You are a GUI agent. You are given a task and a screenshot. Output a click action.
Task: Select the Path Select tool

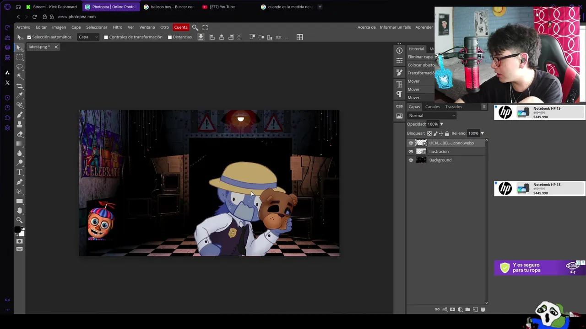coord(20,191)
